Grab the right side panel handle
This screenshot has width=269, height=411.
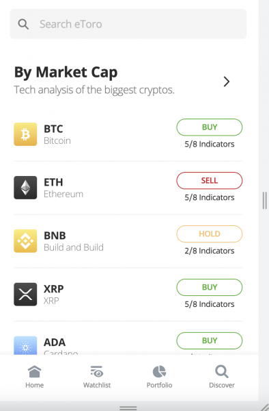tap(264, 201)
